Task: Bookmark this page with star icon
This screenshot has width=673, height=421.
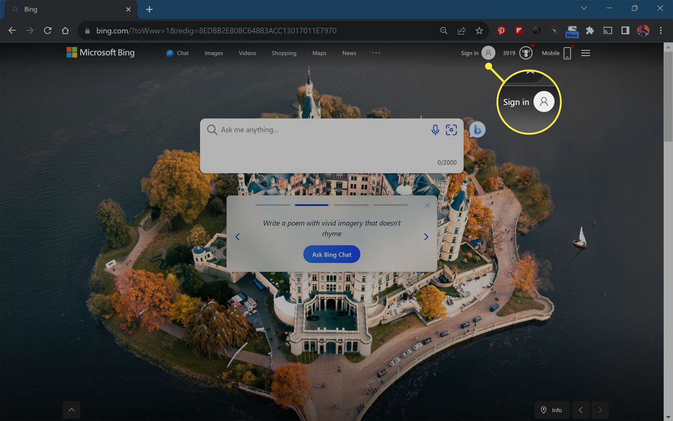Action: pyautogui.click(x=479, y=30)
